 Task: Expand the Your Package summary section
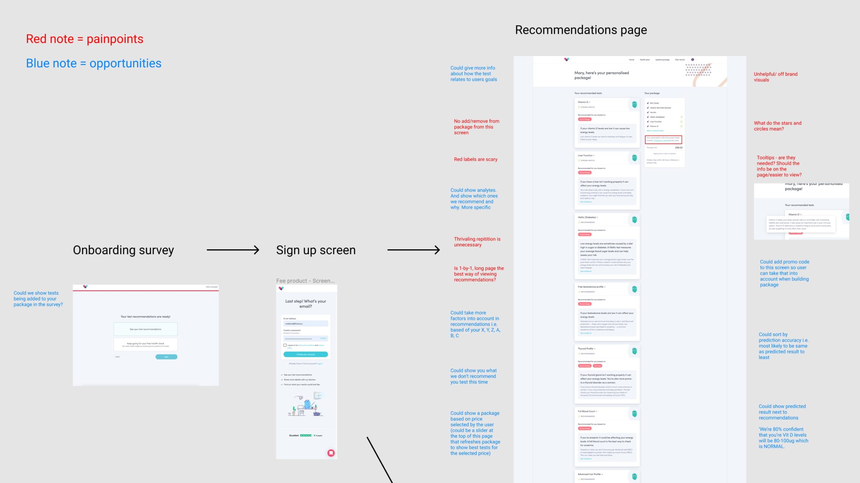pos(652,93)
